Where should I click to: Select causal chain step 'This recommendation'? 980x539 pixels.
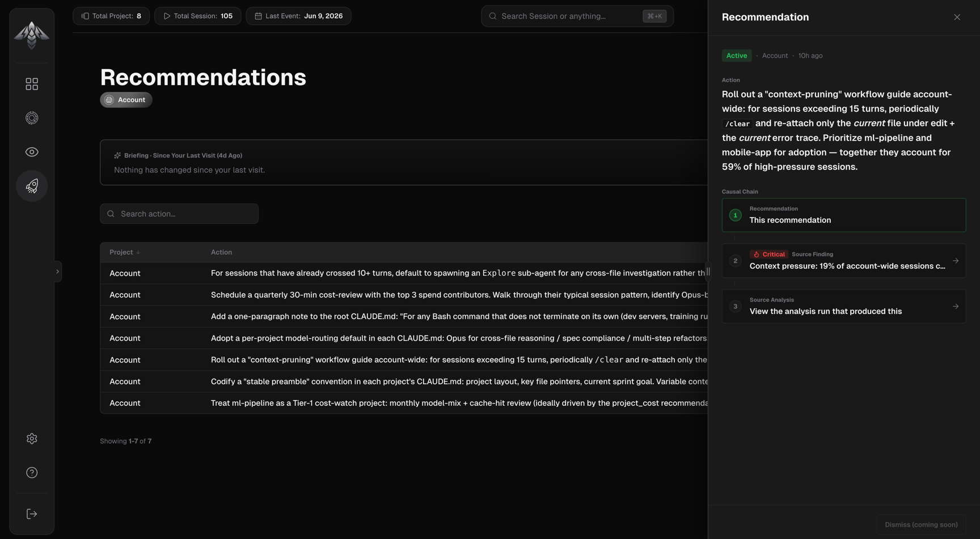(844, 215)
